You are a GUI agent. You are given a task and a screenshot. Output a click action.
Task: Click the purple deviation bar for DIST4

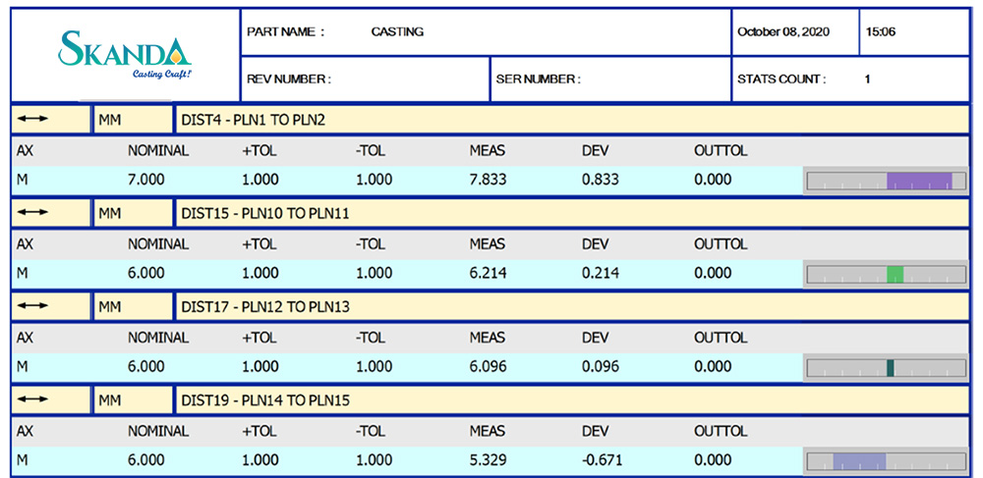click(919, 180)
